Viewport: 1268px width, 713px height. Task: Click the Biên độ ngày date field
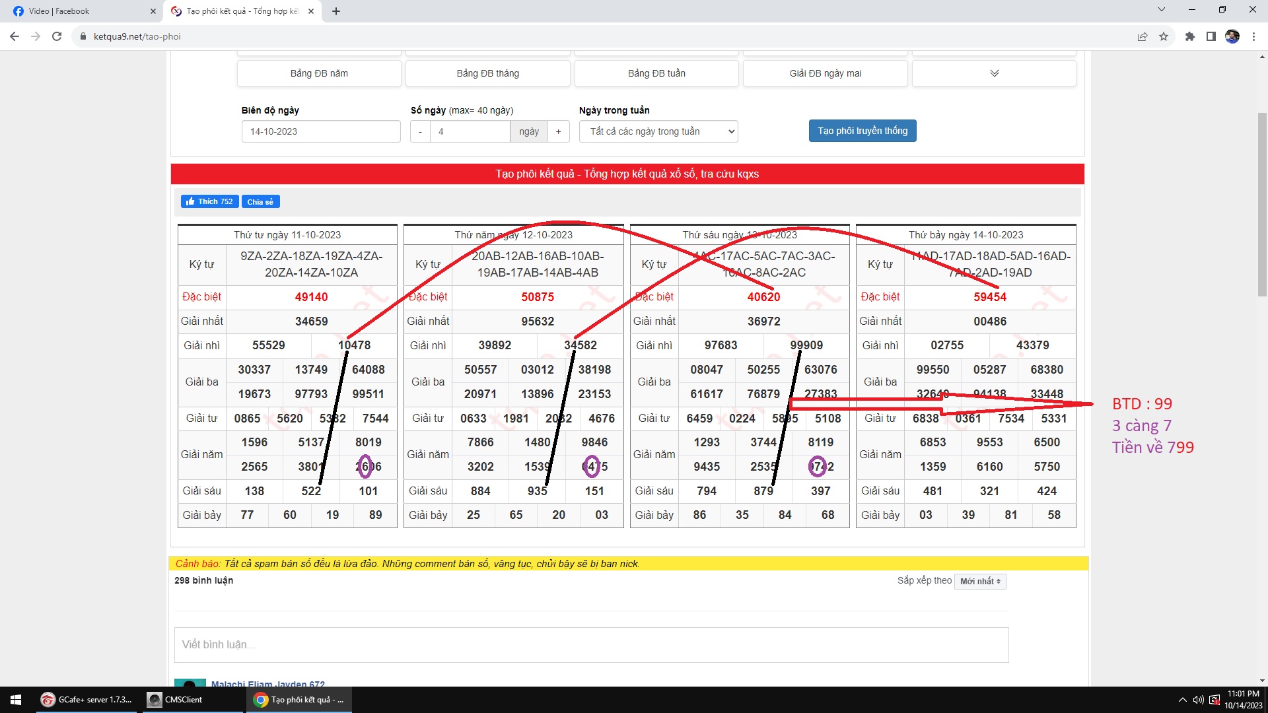point(321,131)
